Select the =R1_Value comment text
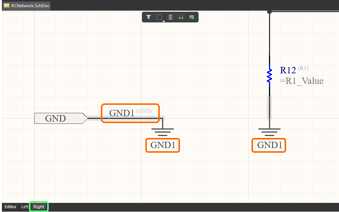The image size is (339, 212). point(302,81)
